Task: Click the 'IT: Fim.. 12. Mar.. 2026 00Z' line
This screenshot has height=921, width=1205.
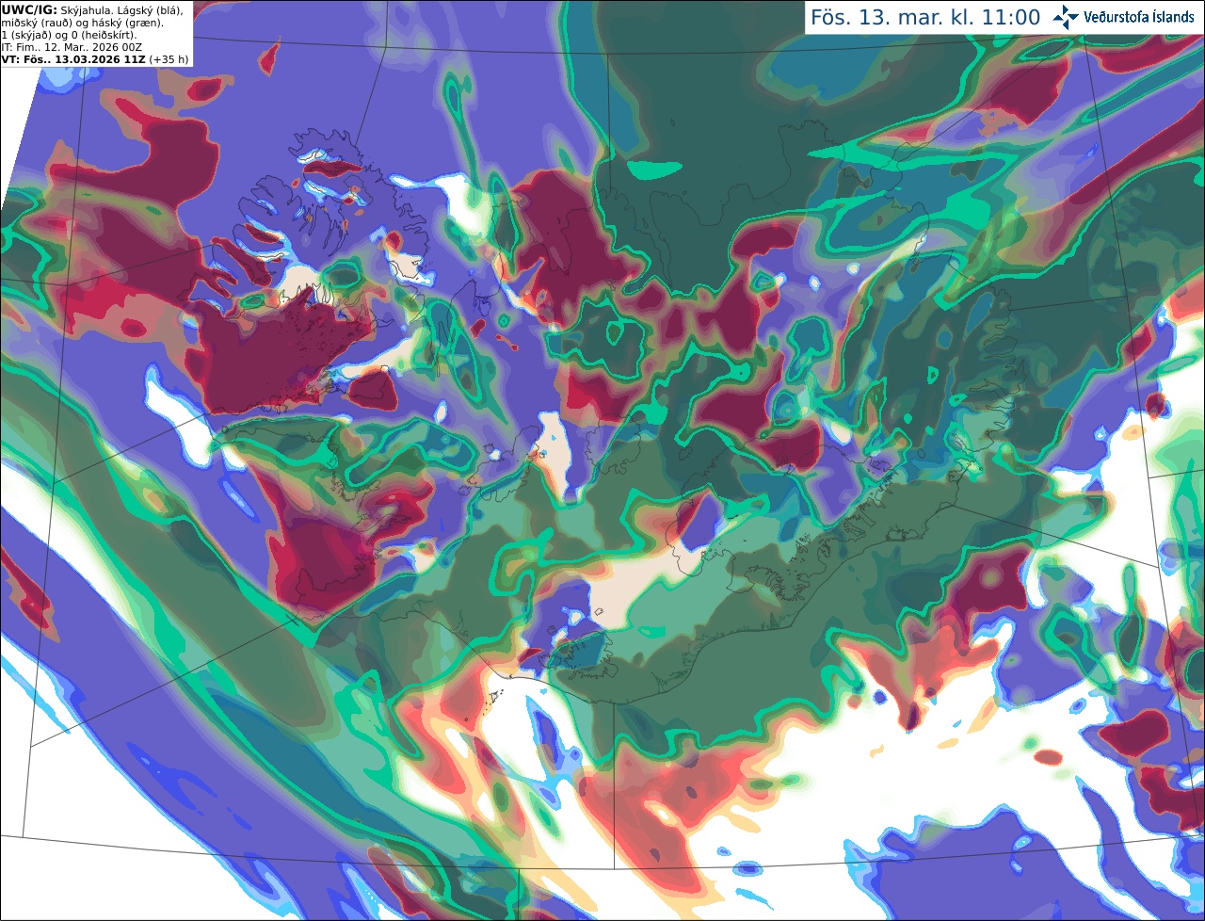Action: [72, 47]
